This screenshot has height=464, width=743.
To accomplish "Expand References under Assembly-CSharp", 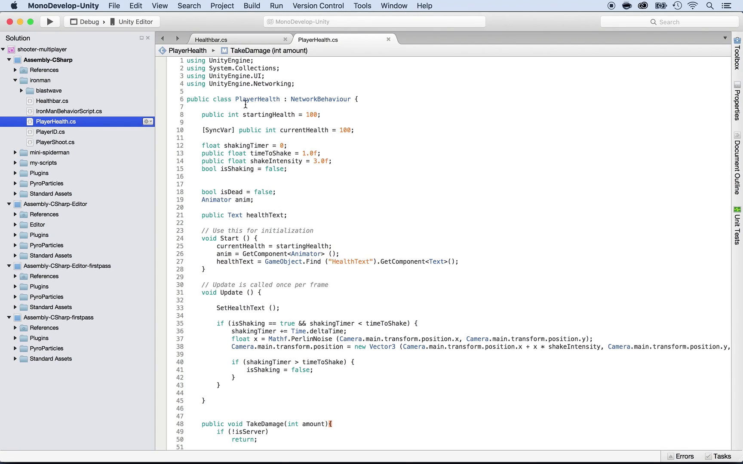I will click(15, 70).
